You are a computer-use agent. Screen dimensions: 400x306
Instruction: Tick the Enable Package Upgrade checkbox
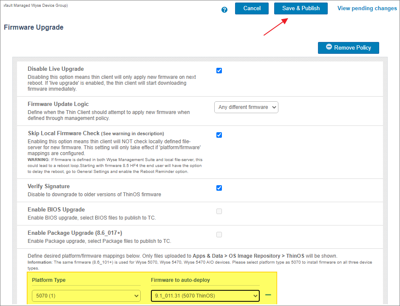(219, 235)
